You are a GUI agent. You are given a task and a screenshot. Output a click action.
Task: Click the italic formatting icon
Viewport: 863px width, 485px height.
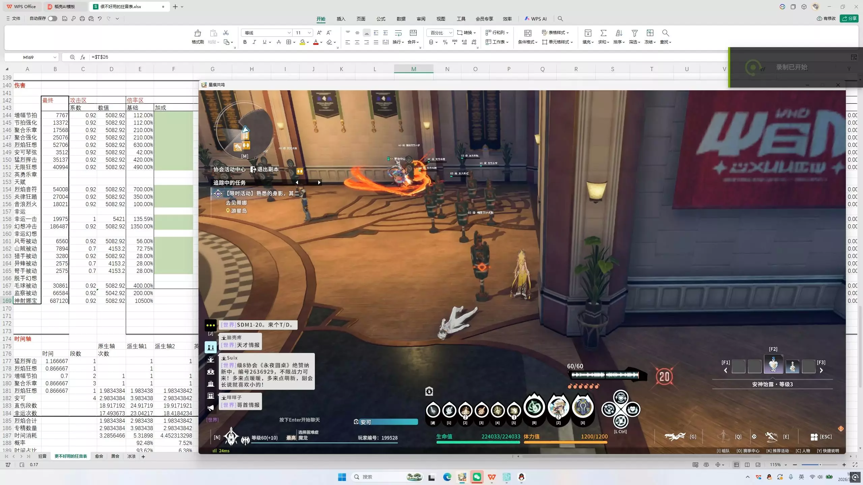[254, 42]
